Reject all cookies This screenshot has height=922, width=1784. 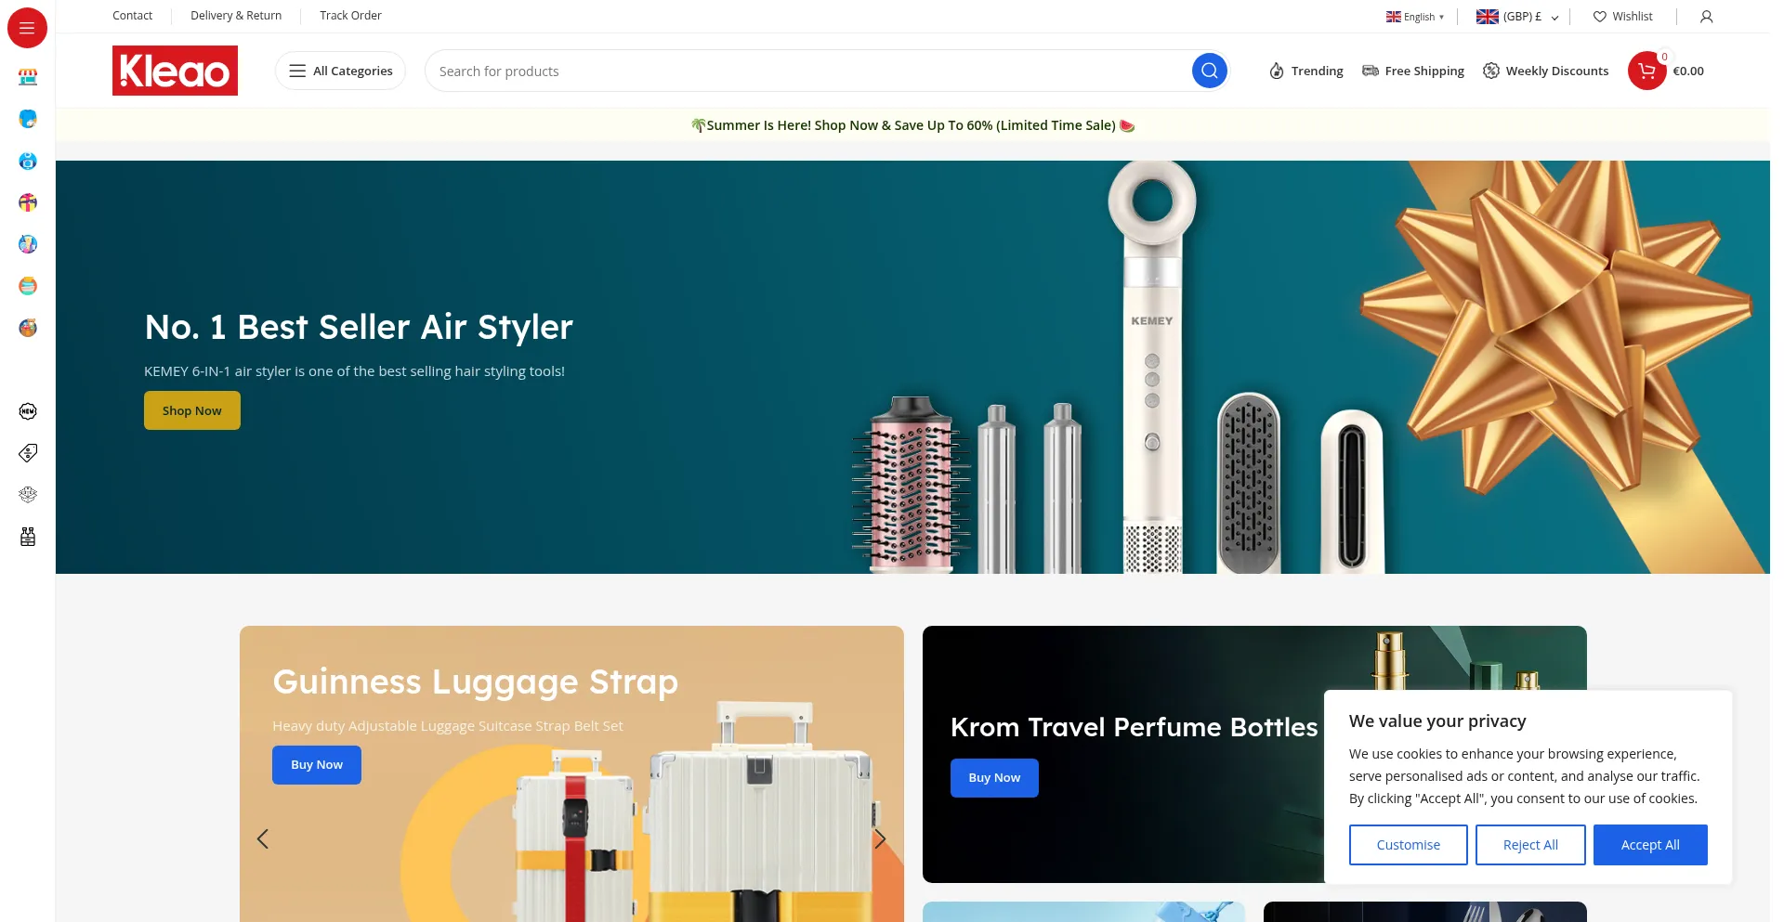pyautogui.click(x=1531, y=845)
